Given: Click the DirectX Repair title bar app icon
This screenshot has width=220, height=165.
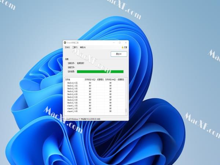Looking at the screenshot, I should tap(65, 43).
